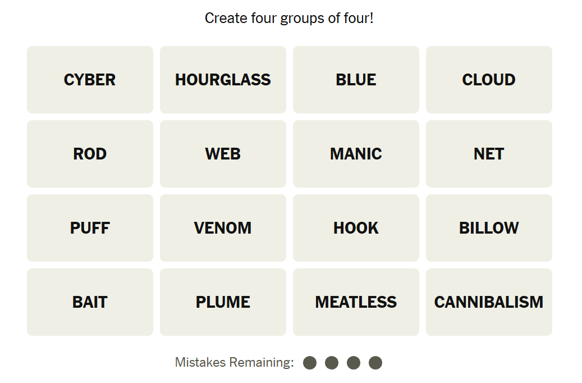Toggle the BLUE word card
Viewport: 582px width, 383px height.
356,80
